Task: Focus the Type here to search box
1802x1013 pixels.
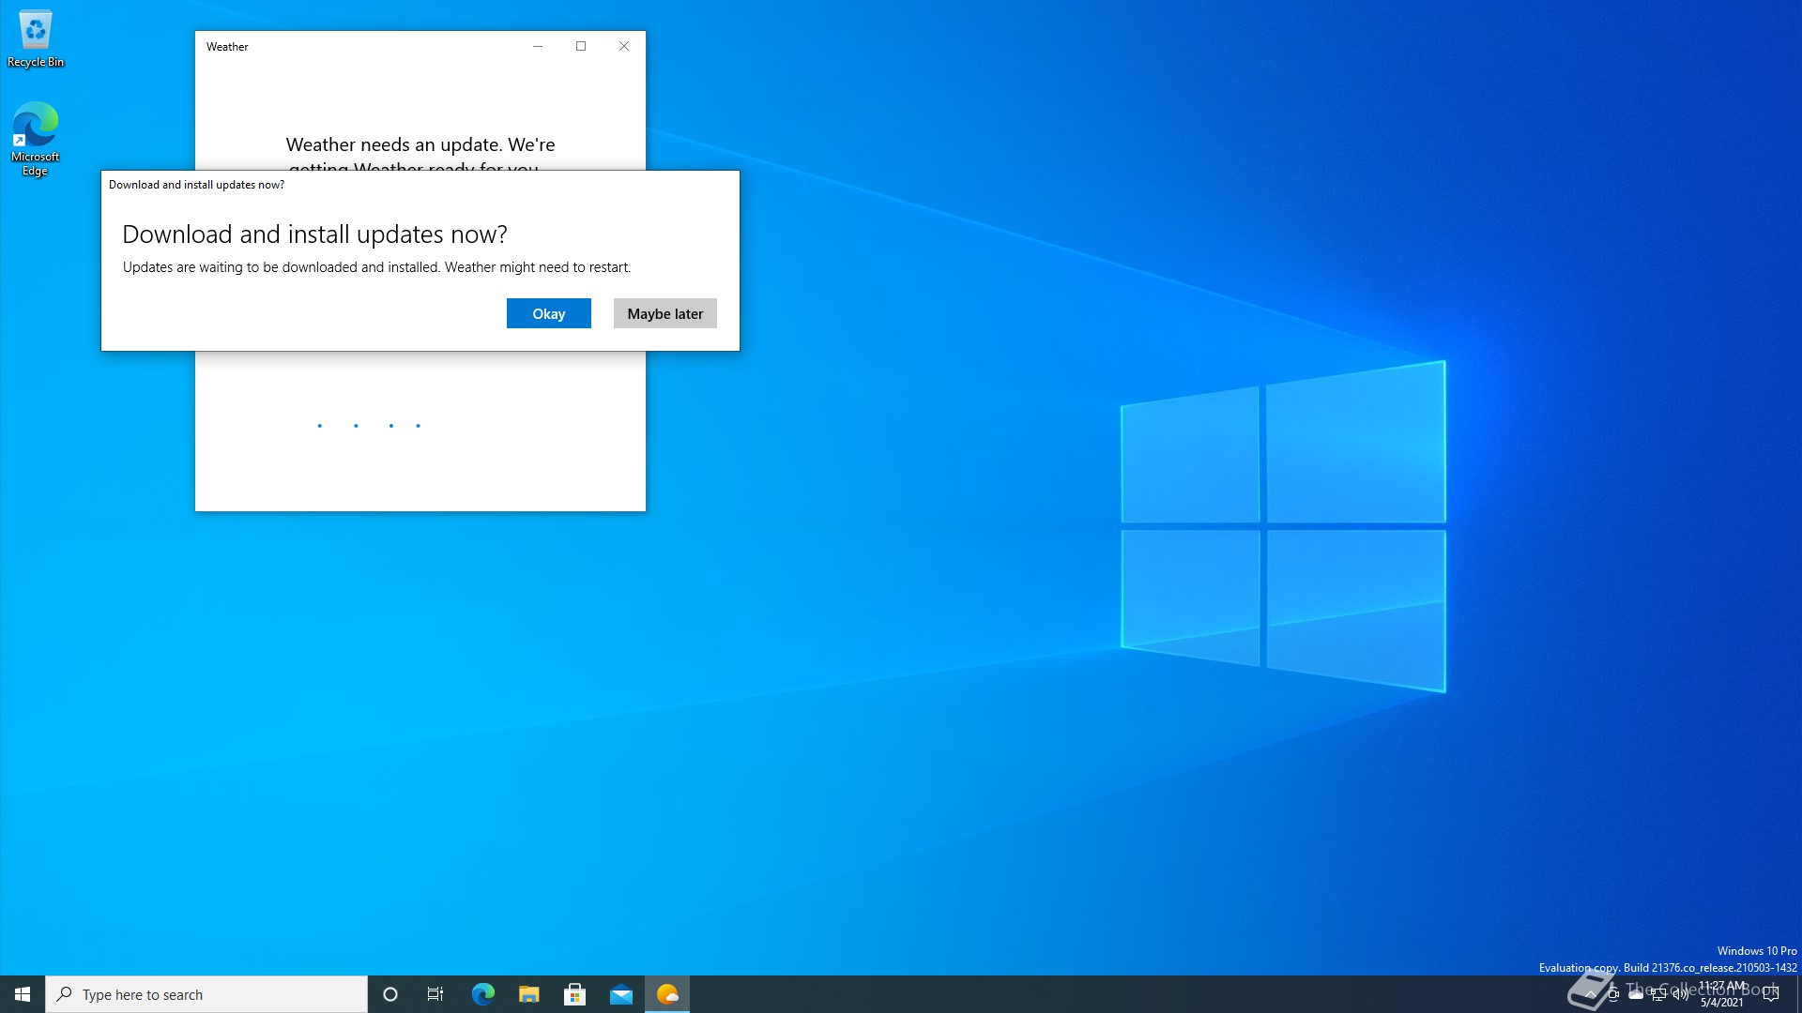Action: pyautogui.click(x=206, y=994)
